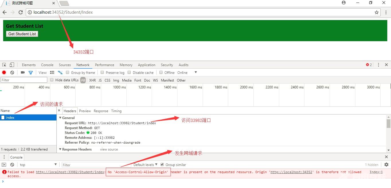Clear the network log
Viewport: 391px width, 188px height.
[12, 73]
